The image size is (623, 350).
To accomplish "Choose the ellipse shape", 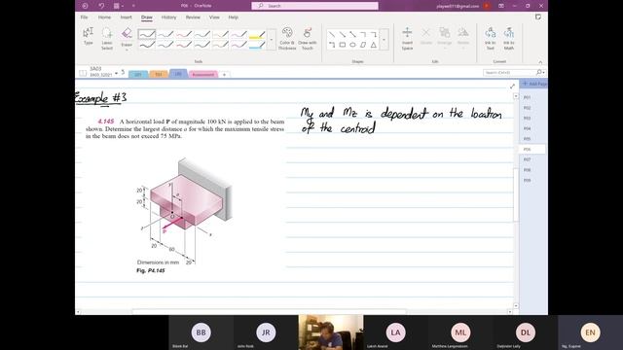I will [x=352, y=45].
